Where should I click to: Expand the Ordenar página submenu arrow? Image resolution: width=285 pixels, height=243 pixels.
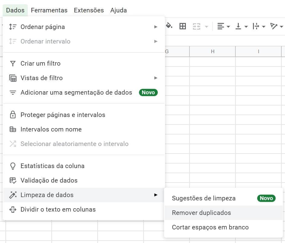[156, 27]
